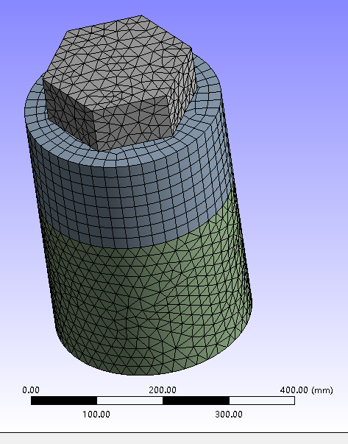348x444 pixels.
Task: Click the 400.00 (mm) ruler label
Action: [306, 390]
